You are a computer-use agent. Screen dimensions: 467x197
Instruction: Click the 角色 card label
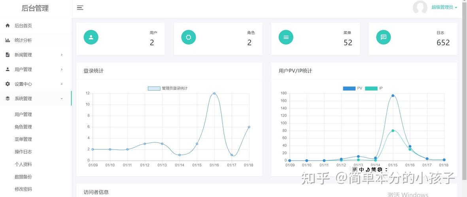pyautogui.click(x=251, y=33)
